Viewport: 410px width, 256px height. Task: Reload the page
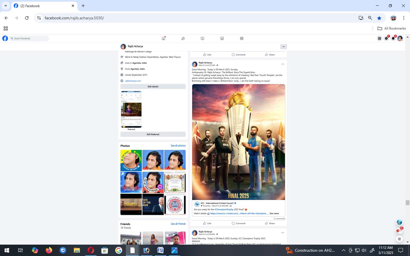[27, 18]
